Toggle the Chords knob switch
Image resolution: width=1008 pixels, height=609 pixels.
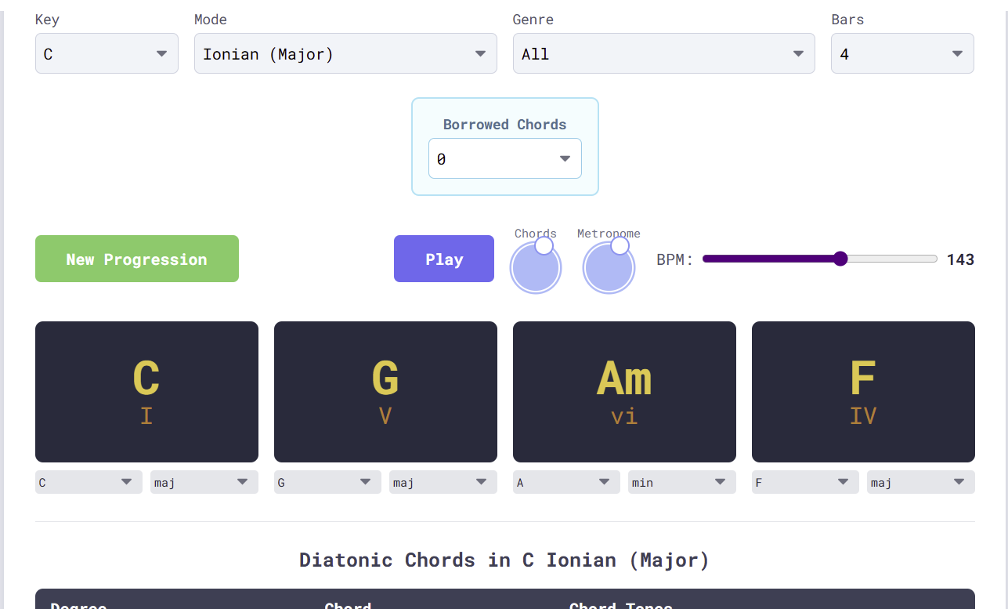536,266
